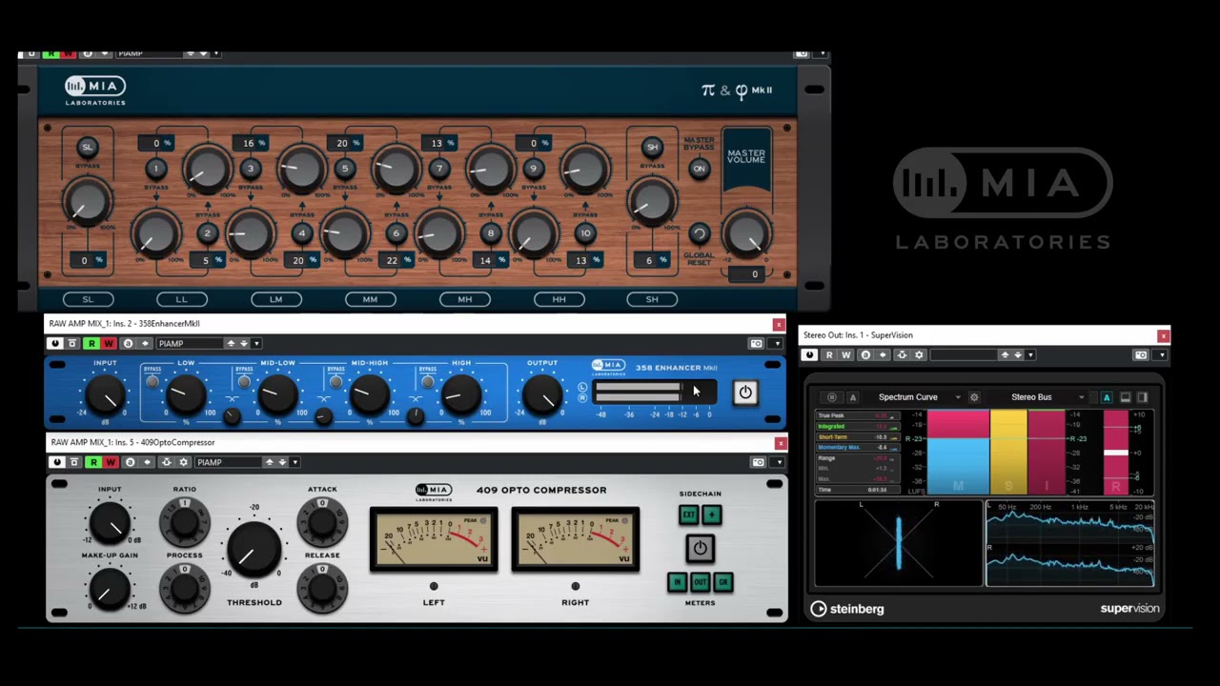Click snapshot camera icon in 358EnhancerMkII window

[x=756, y=343]
